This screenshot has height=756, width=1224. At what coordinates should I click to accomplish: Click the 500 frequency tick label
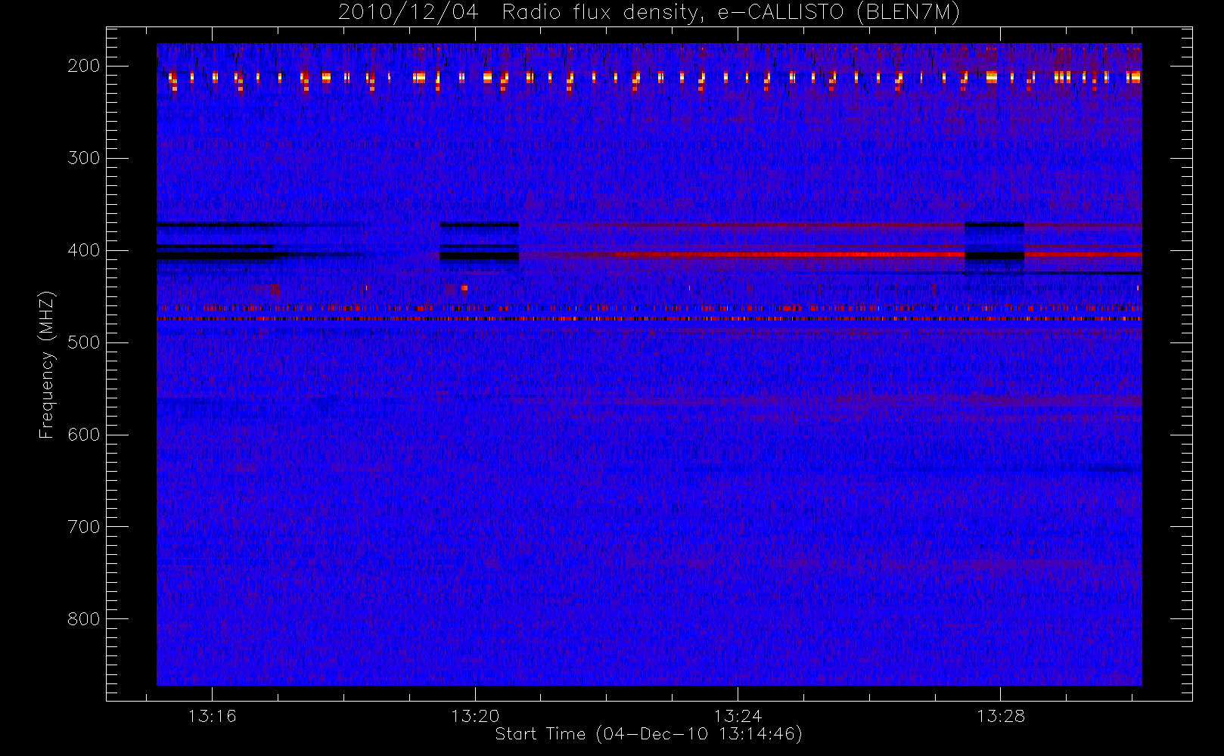click(x=84, y=342)
